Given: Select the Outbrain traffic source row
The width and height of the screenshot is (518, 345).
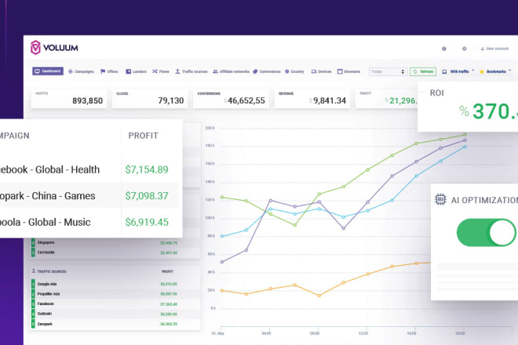Looking at the screenshot, I should [x=115, y=314].
